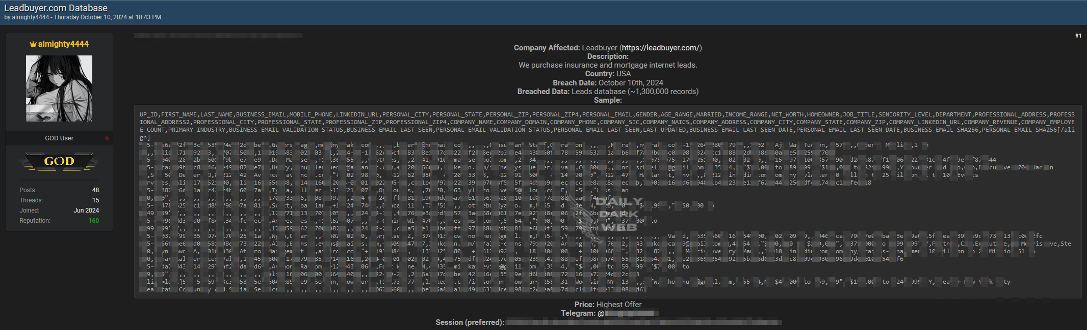This screenshot has height=330, width=1087.
Task: Select the GOD User title text
Action: click(59, 138)
